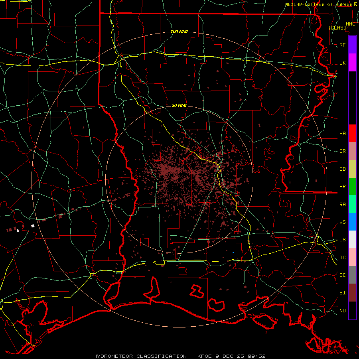Select the IC light pink legend swatch

click(x=352, y=257)
